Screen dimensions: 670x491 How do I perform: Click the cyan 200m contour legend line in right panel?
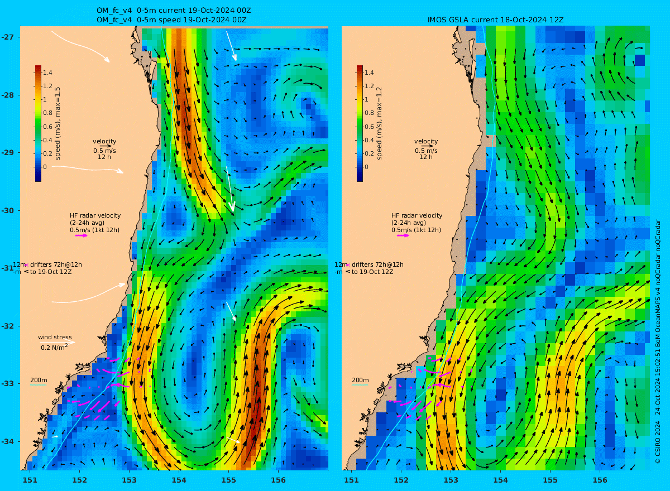tap(360, 385)
